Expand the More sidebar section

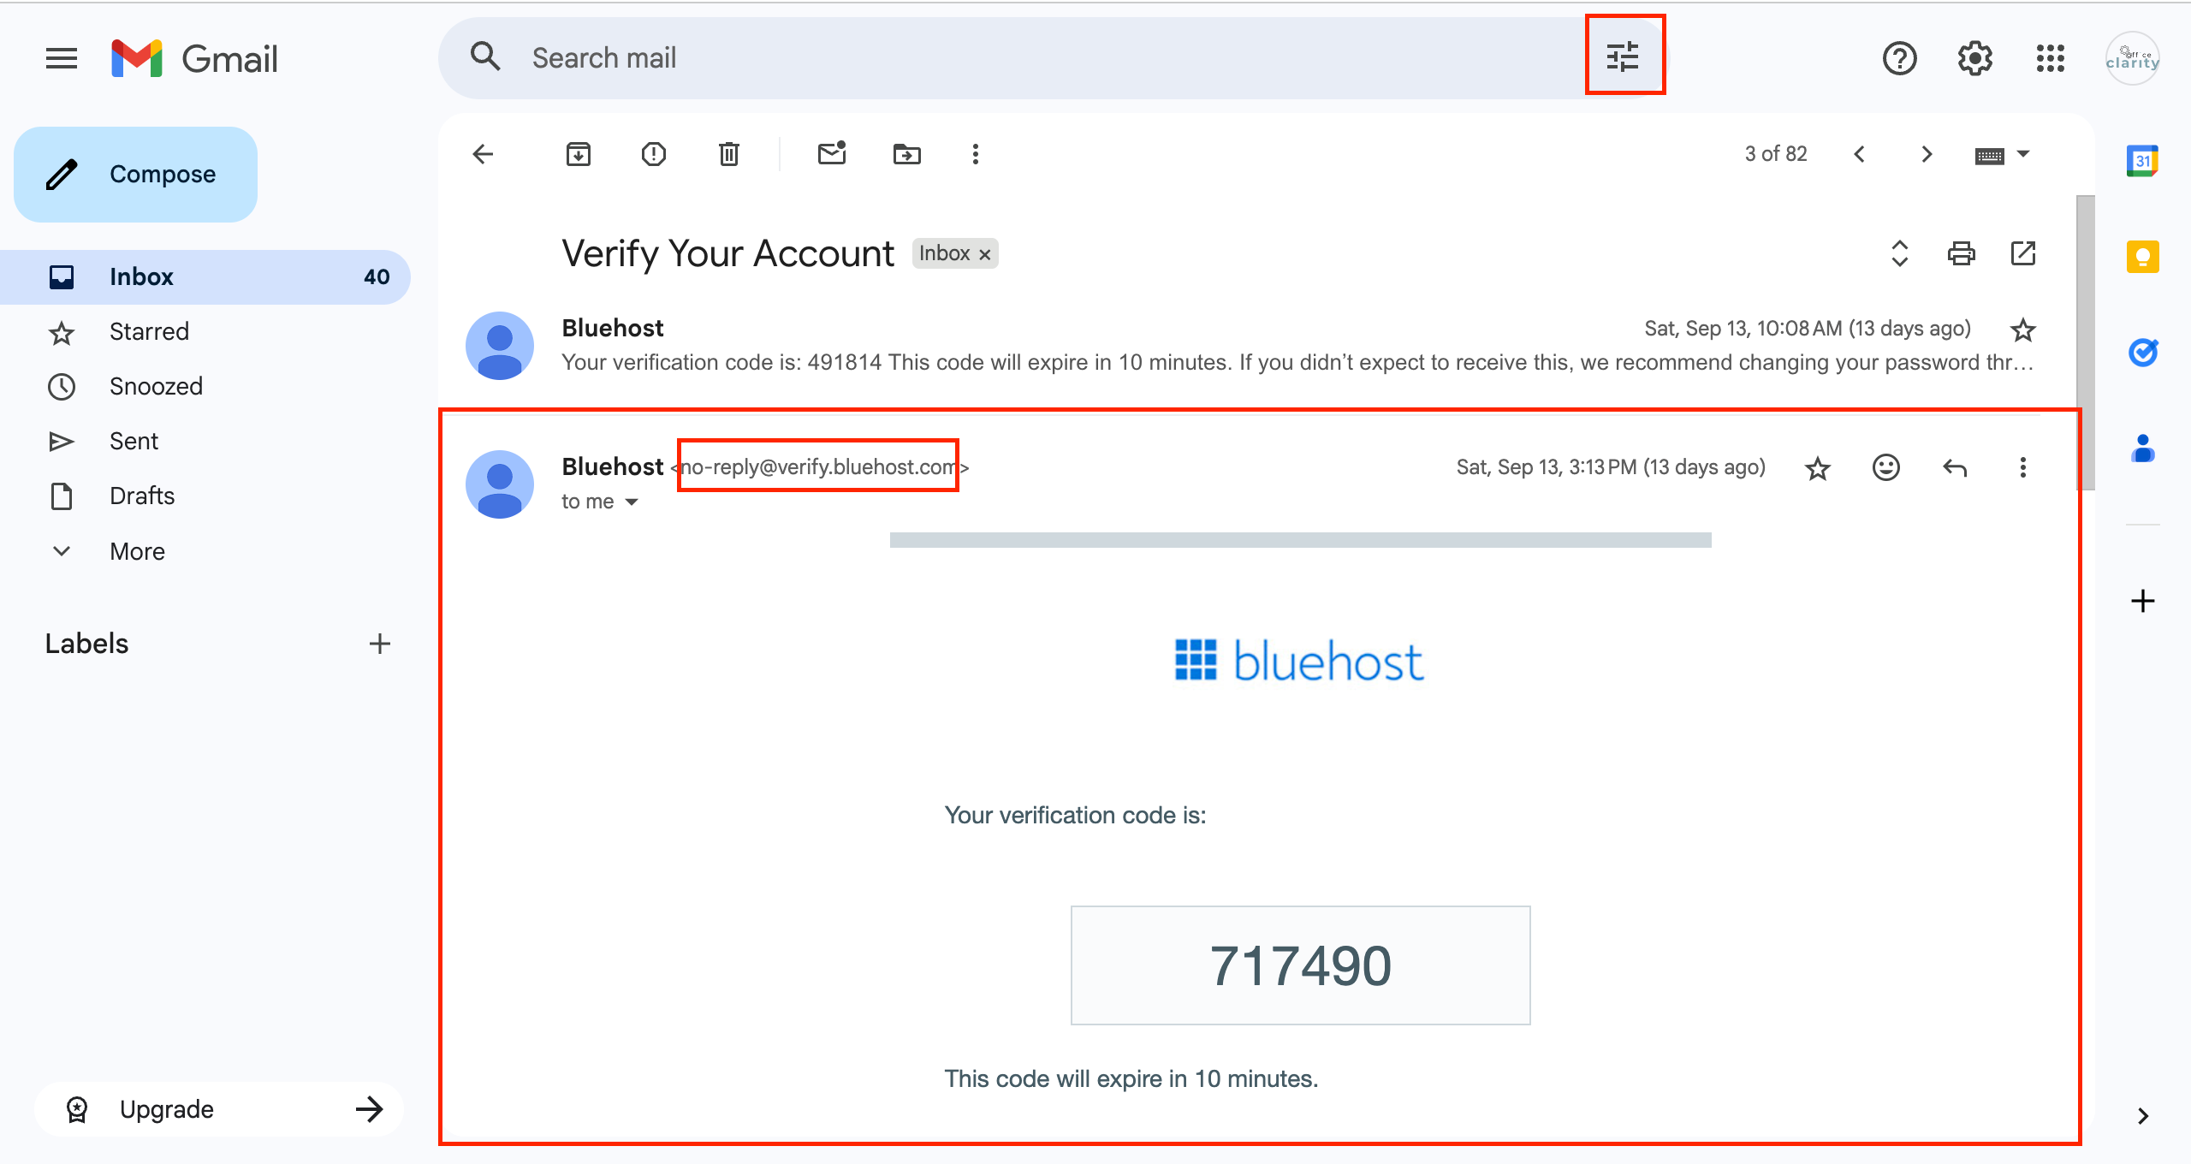[x=137, y=551]
